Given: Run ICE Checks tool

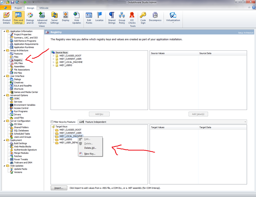Looking at the screenshot, I should tap(132, 18).
